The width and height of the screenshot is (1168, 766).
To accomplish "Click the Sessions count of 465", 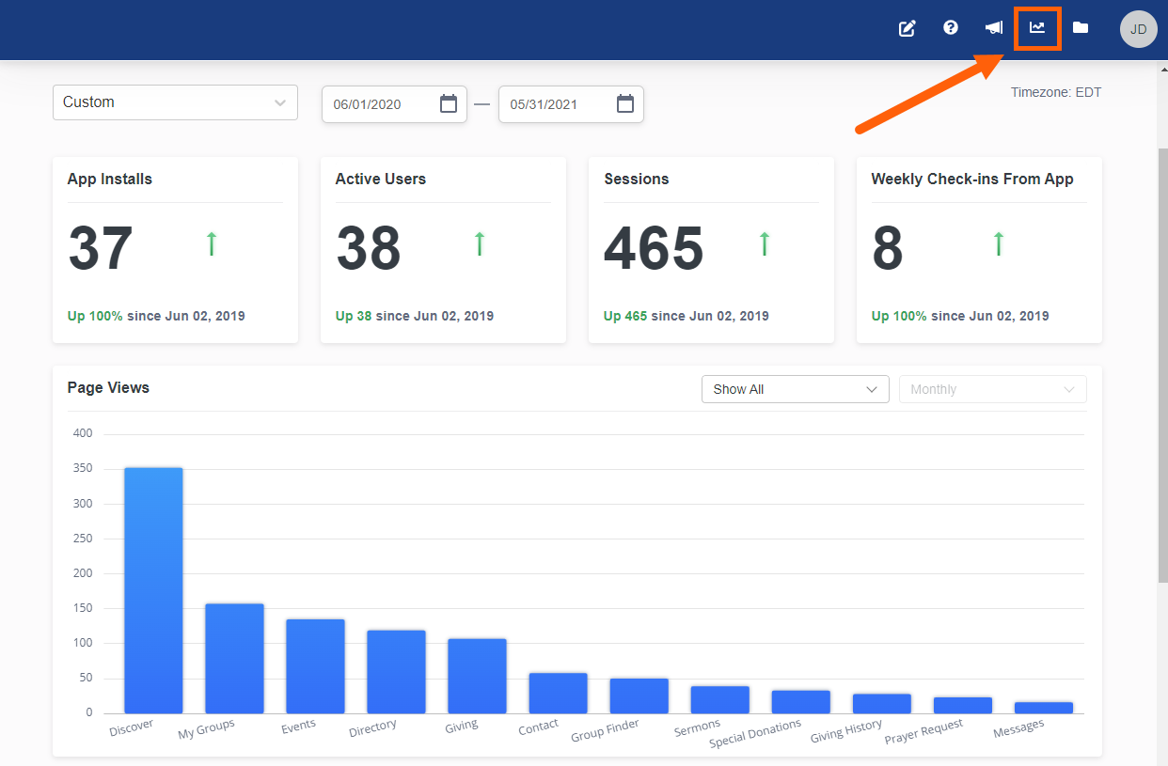I will pos(654,247).
